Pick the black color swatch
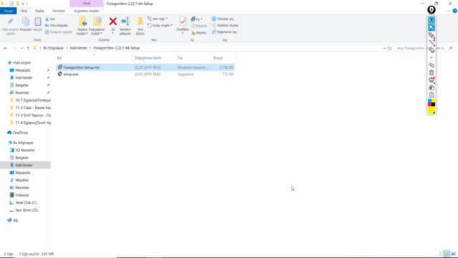This screenshot has width=458, height=258. pos(434,105)
